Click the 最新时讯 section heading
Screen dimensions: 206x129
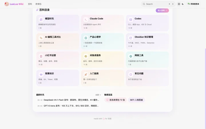pos(40,95)
